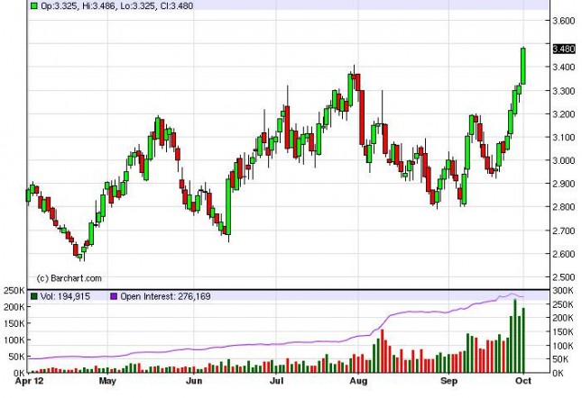Click the tallest green volume bar before Oct
This screenshot has width=582, height=398.
[x=515, y=336]
